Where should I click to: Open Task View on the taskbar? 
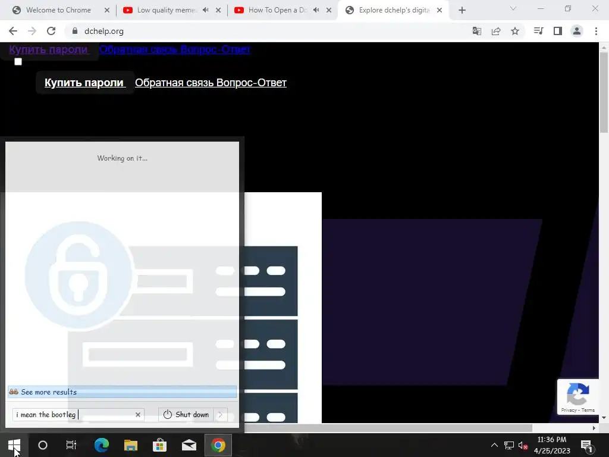[71, 445]
